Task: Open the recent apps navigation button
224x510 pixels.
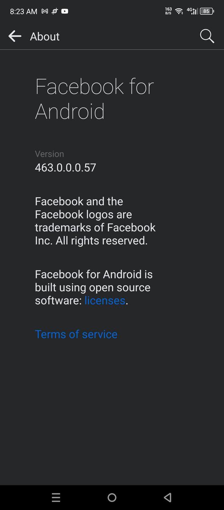Action: [56, 498]
